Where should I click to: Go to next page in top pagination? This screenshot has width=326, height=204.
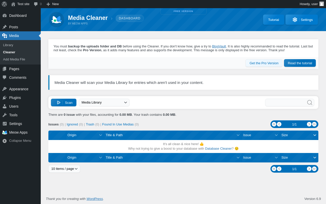pyautogui.click(x=309, y=124)
